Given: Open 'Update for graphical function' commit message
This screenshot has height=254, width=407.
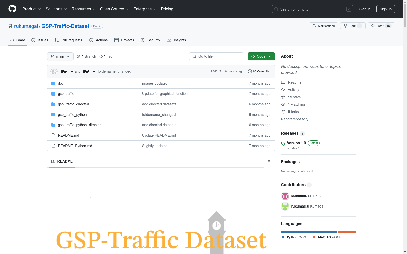Looking at the screenshot, I should point(165,94).
